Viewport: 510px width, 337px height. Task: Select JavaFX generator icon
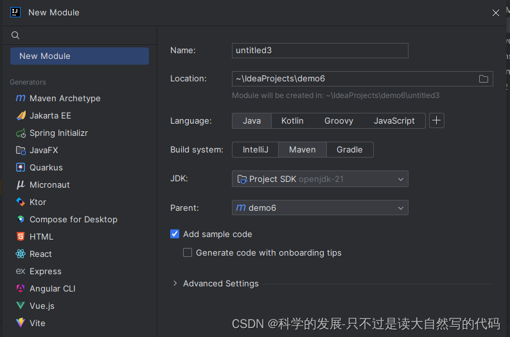(21, 150)
